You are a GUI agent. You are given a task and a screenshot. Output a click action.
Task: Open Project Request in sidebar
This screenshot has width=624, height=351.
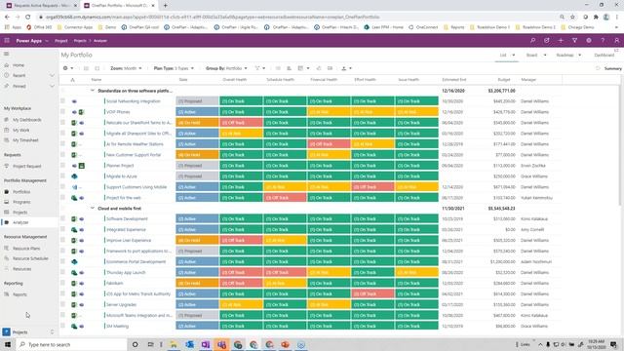coord(26,167)
